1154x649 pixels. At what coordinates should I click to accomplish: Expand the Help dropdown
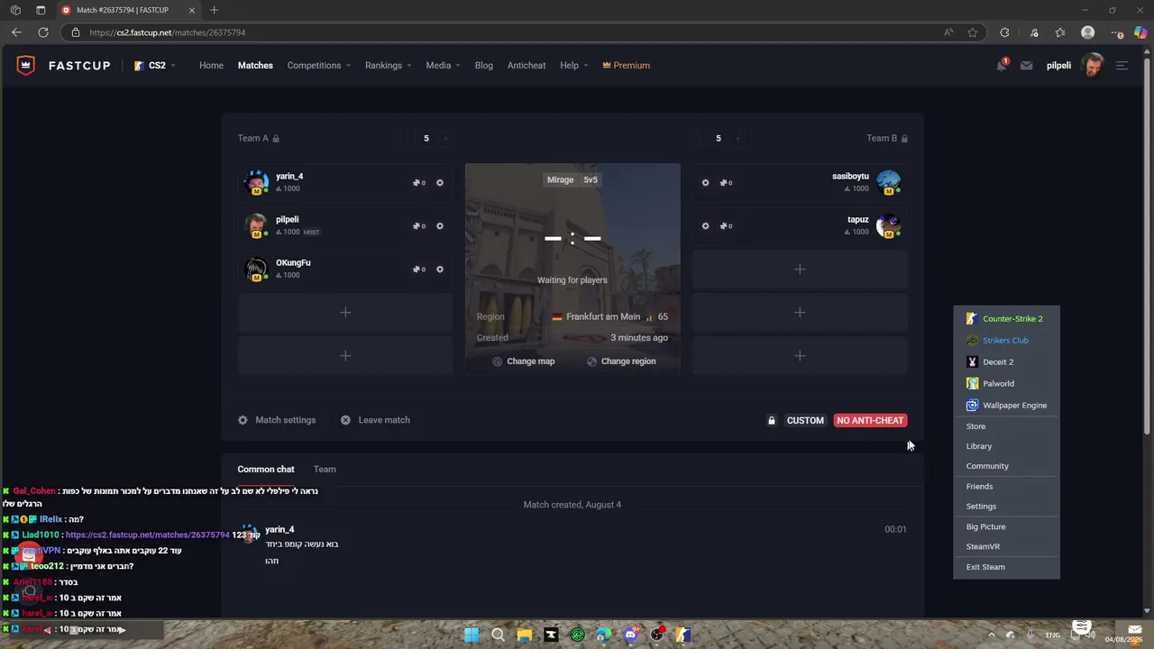tap(574, 66)
